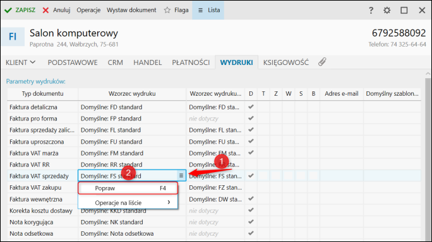The width and height of the screenshot is (432, 242).
Task: Click the Parametry wydruków heading
Action: point(36,81)
